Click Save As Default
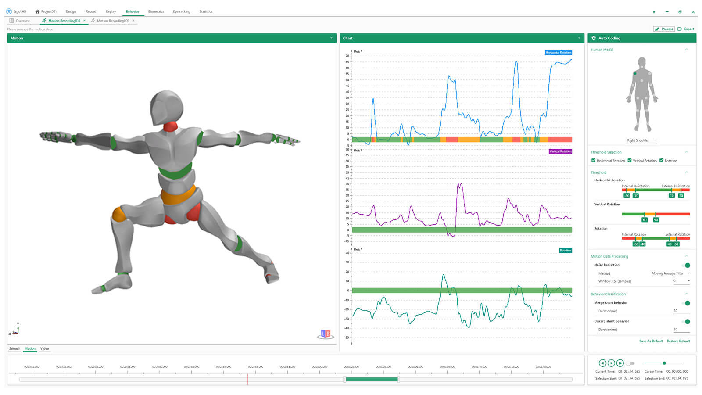Image resolution: width=702 pixels, height=395 pixels. (651, 341)
